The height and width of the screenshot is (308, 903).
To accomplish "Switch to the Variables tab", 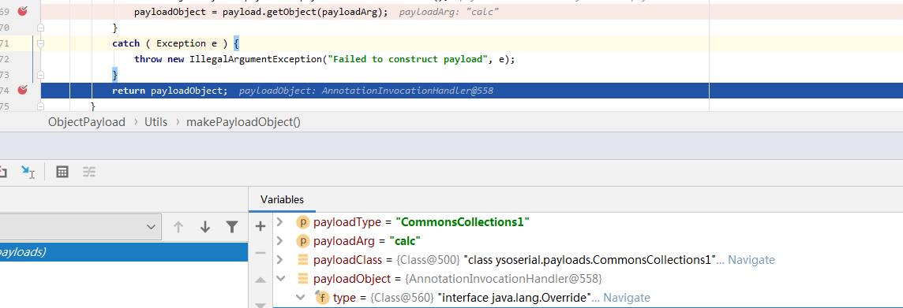I will tap(282, 199).
